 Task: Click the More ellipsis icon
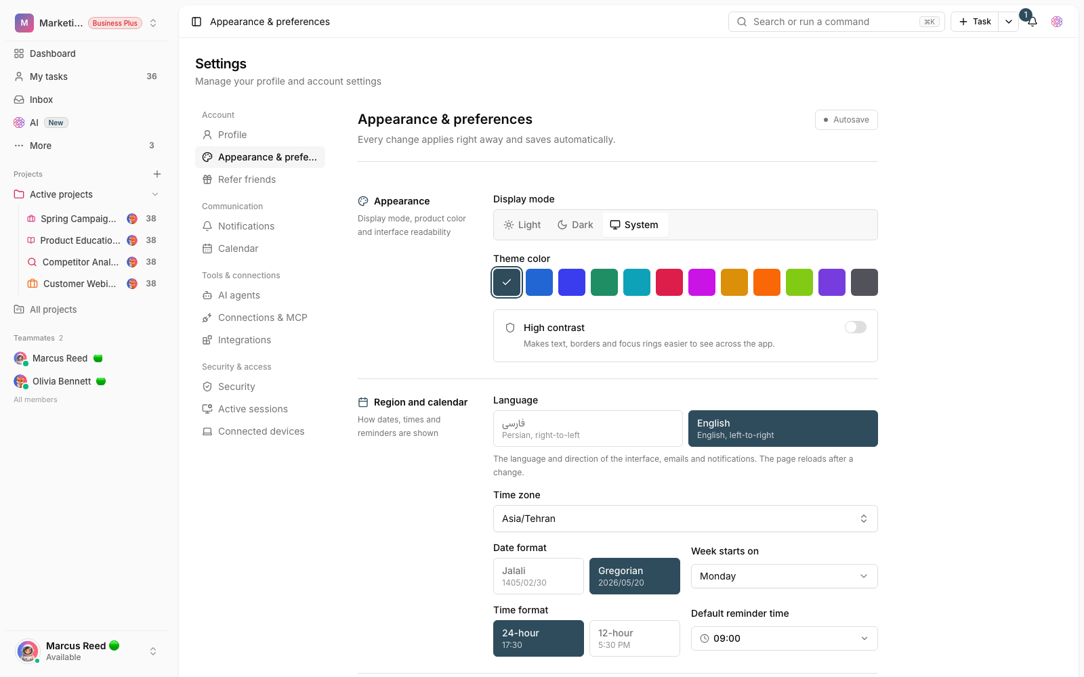point(19,146)
